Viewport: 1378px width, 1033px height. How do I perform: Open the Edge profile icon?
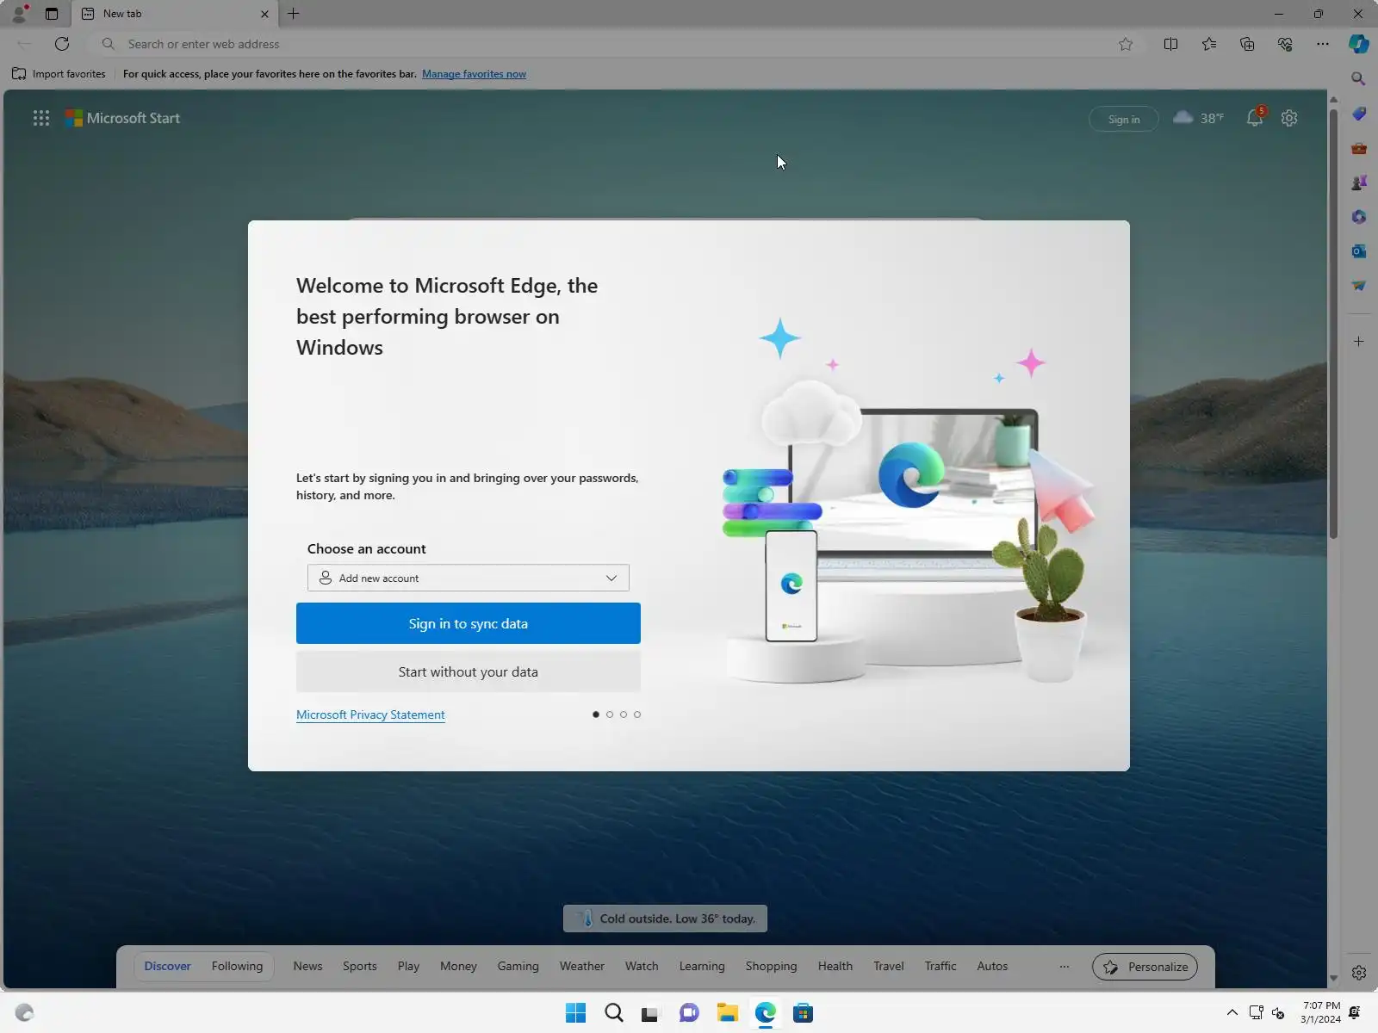click(x=19, y=14)
